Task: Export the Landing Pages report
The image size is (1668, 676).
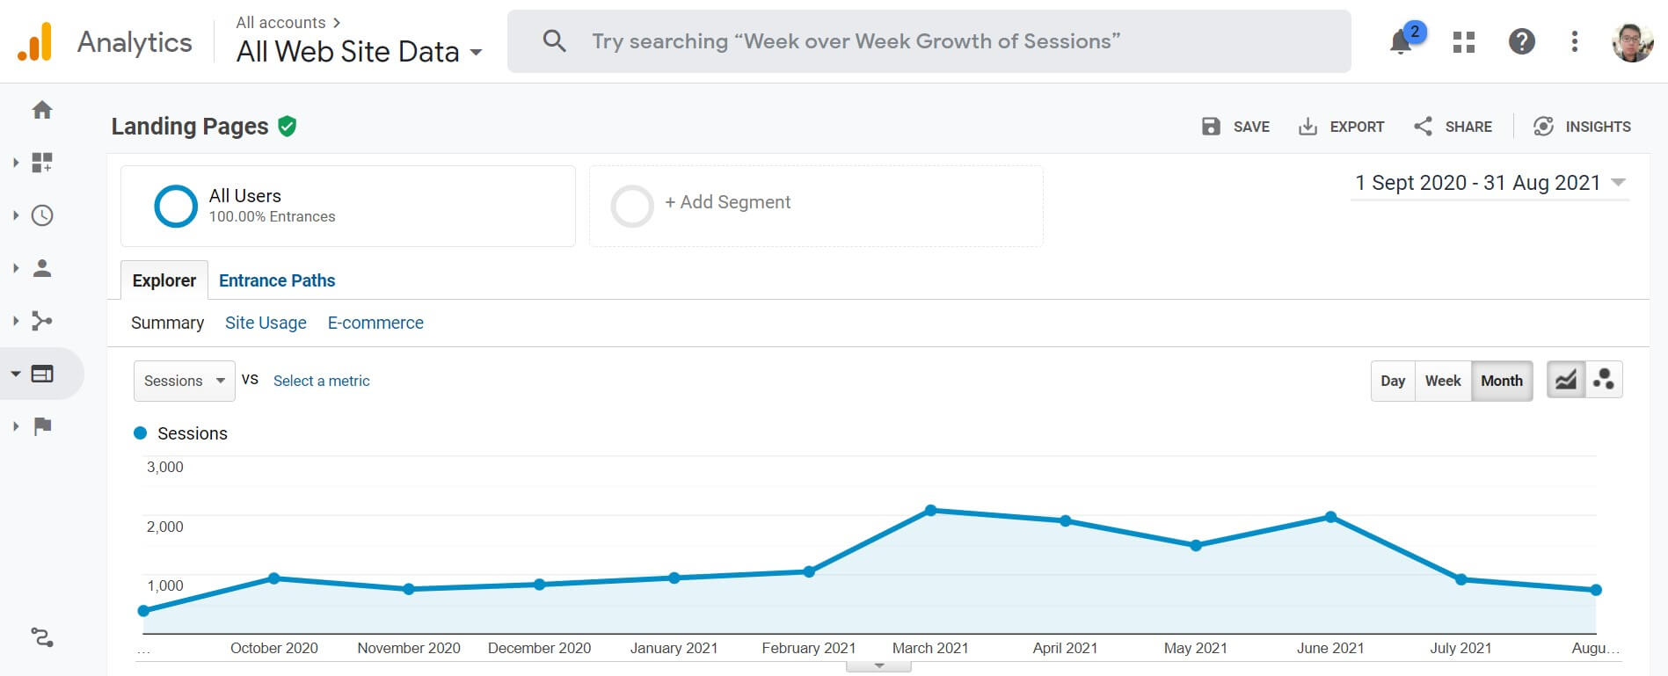Action: click(x=1341, y=126)
